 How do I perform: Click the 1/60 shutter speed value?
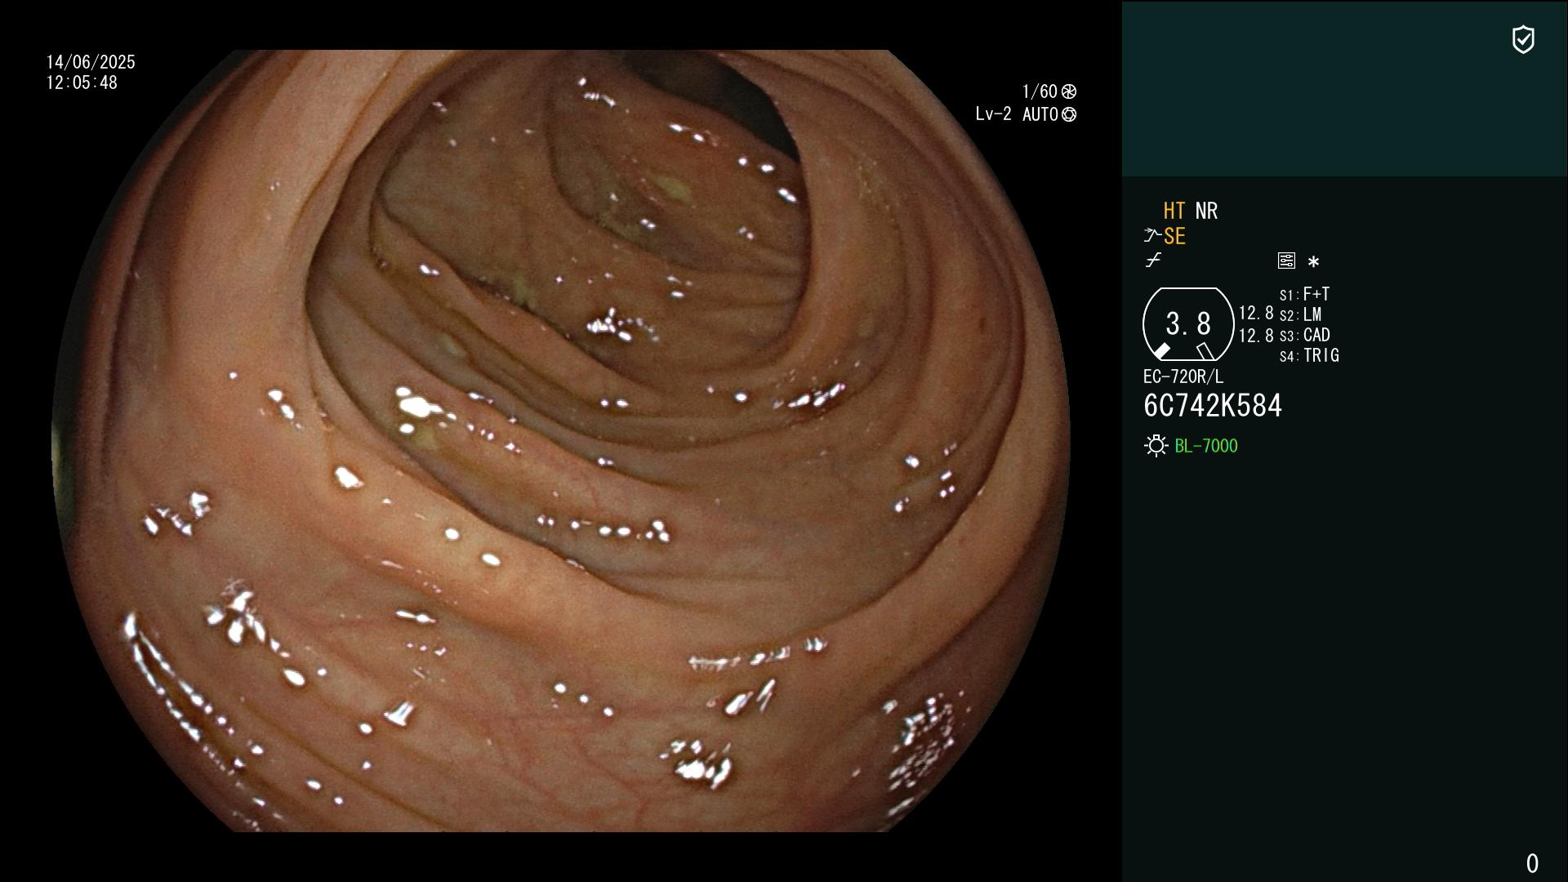[1040, 91]
